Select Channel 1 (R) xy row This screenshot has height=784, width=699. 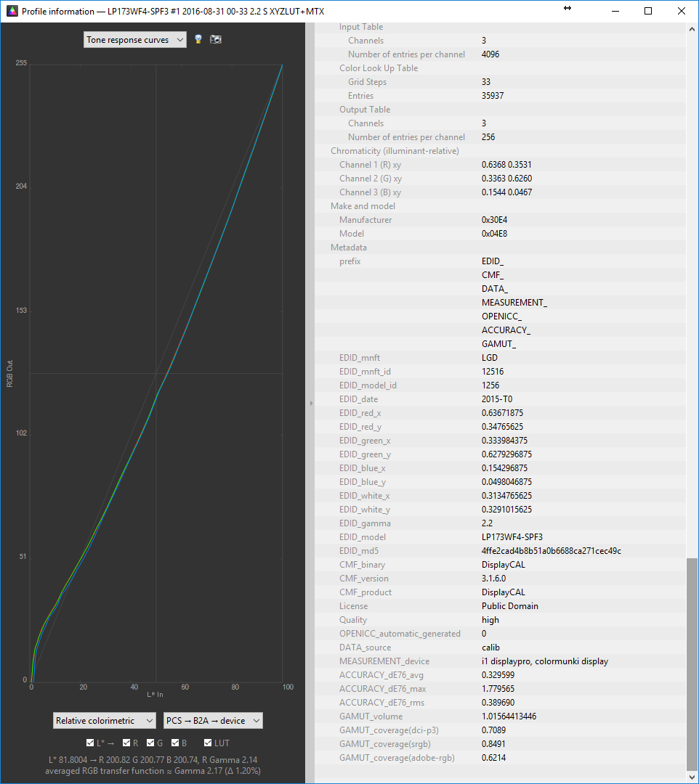[501, 165]
